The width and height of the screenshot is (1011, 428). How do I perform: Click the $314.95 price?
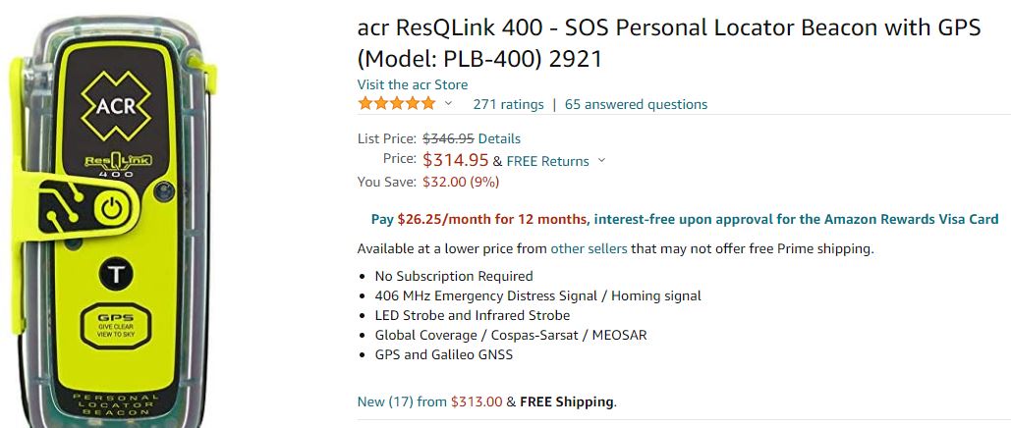point(455,160)
